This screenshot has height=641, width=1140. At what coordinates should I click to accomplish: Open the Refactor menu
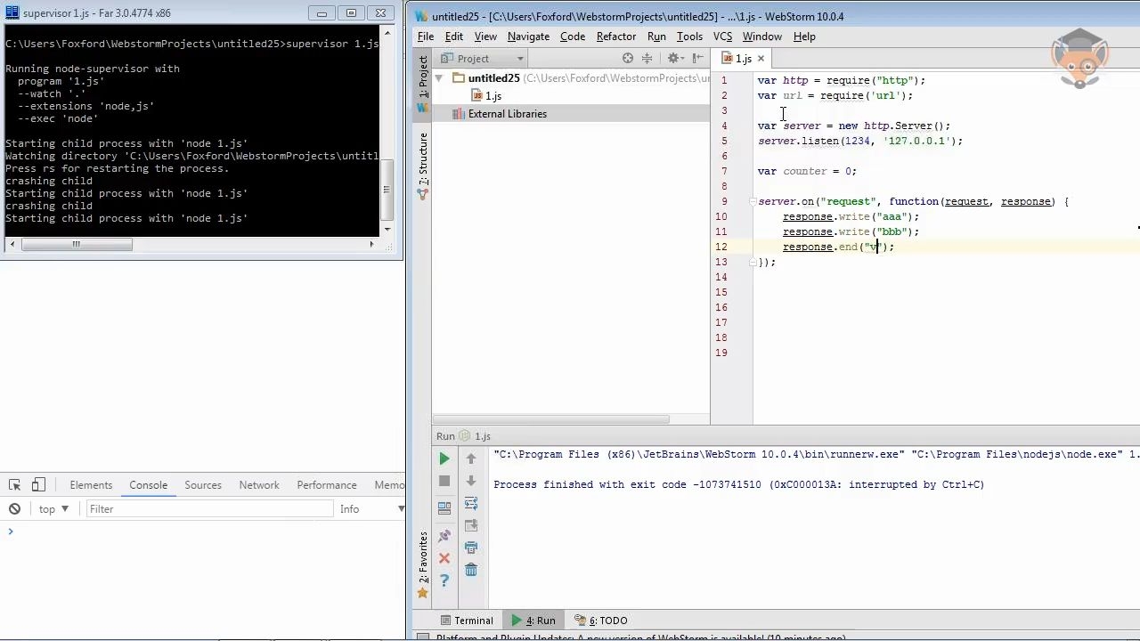tap(616, 37)
